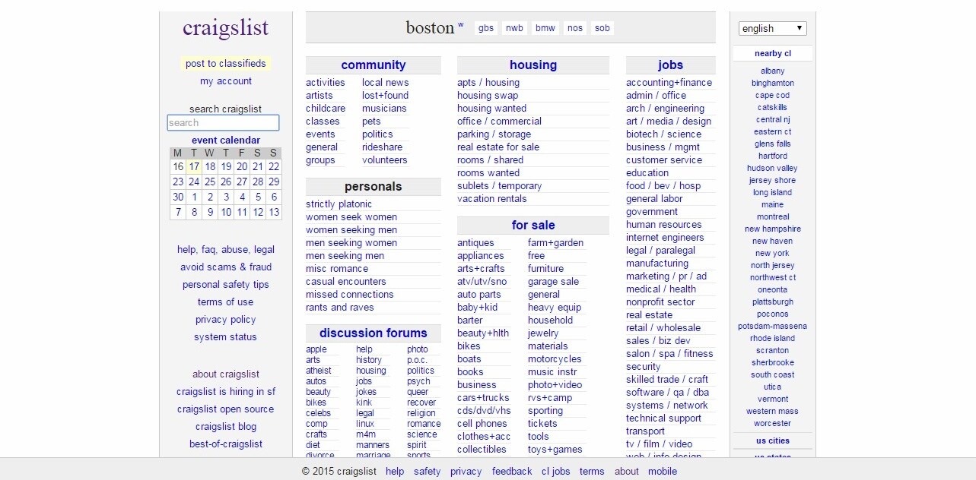The image size is (976, 480).
Task: View rideshare listings
Action: [x=383, y=147]
